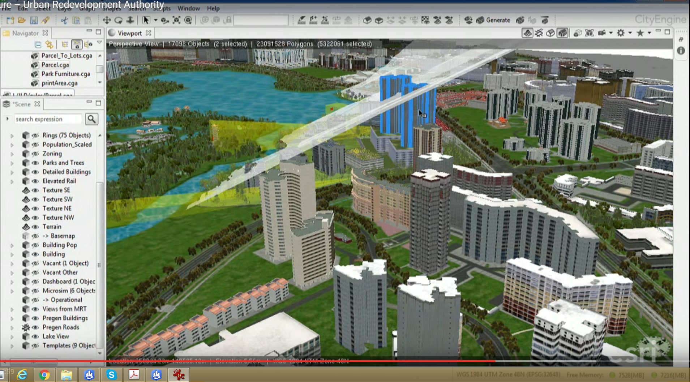The image size is (690, 382).
Task: Open Parcel_To_Lots.cga in Navigator
Action: click(x=67, y=56)
